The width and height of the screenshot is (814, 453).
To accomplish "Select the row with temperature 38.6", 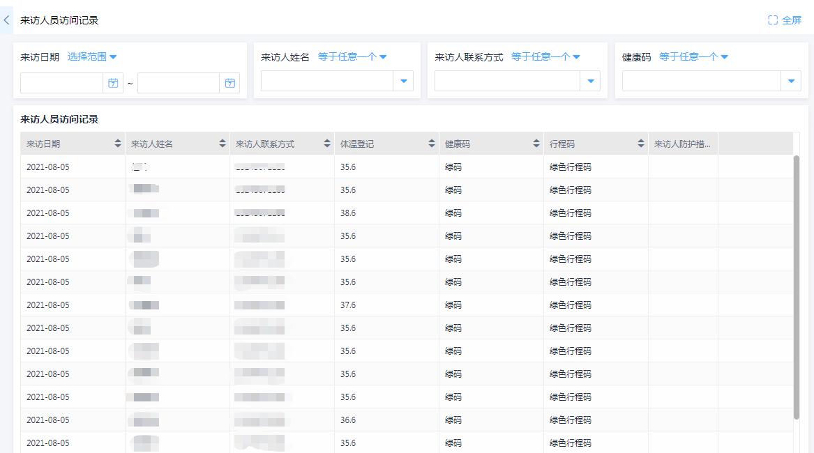I will point(209,213).
